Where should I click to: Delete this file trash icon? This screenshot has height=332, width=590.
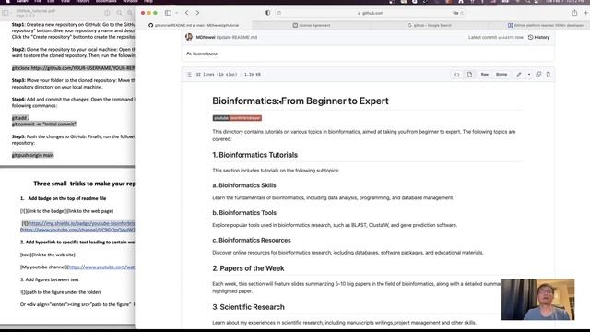[x=549, y=75]
